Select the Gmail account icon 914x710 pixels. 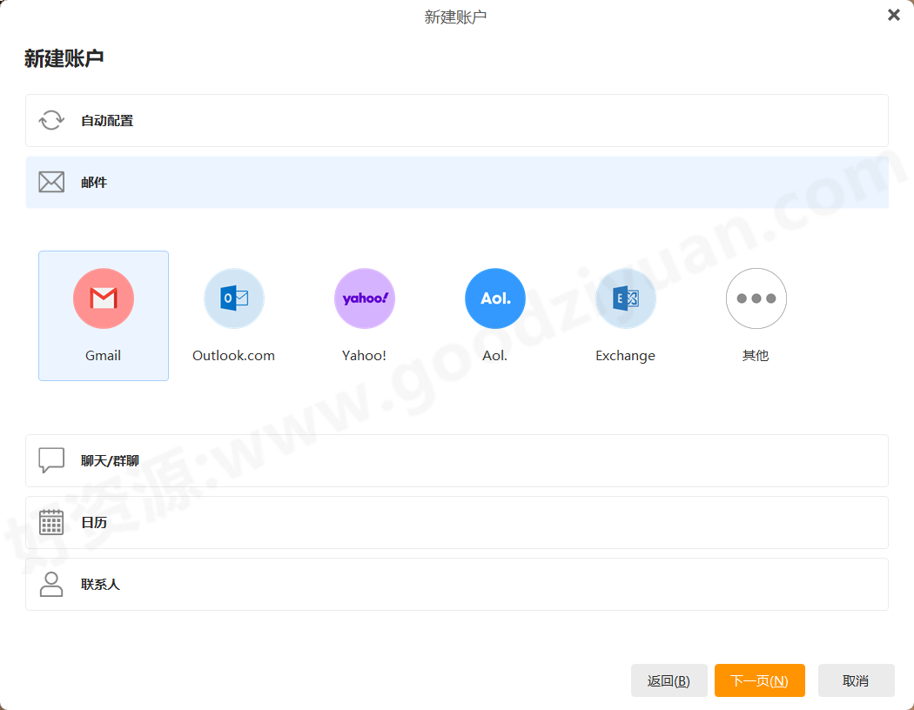click(104, 298)
